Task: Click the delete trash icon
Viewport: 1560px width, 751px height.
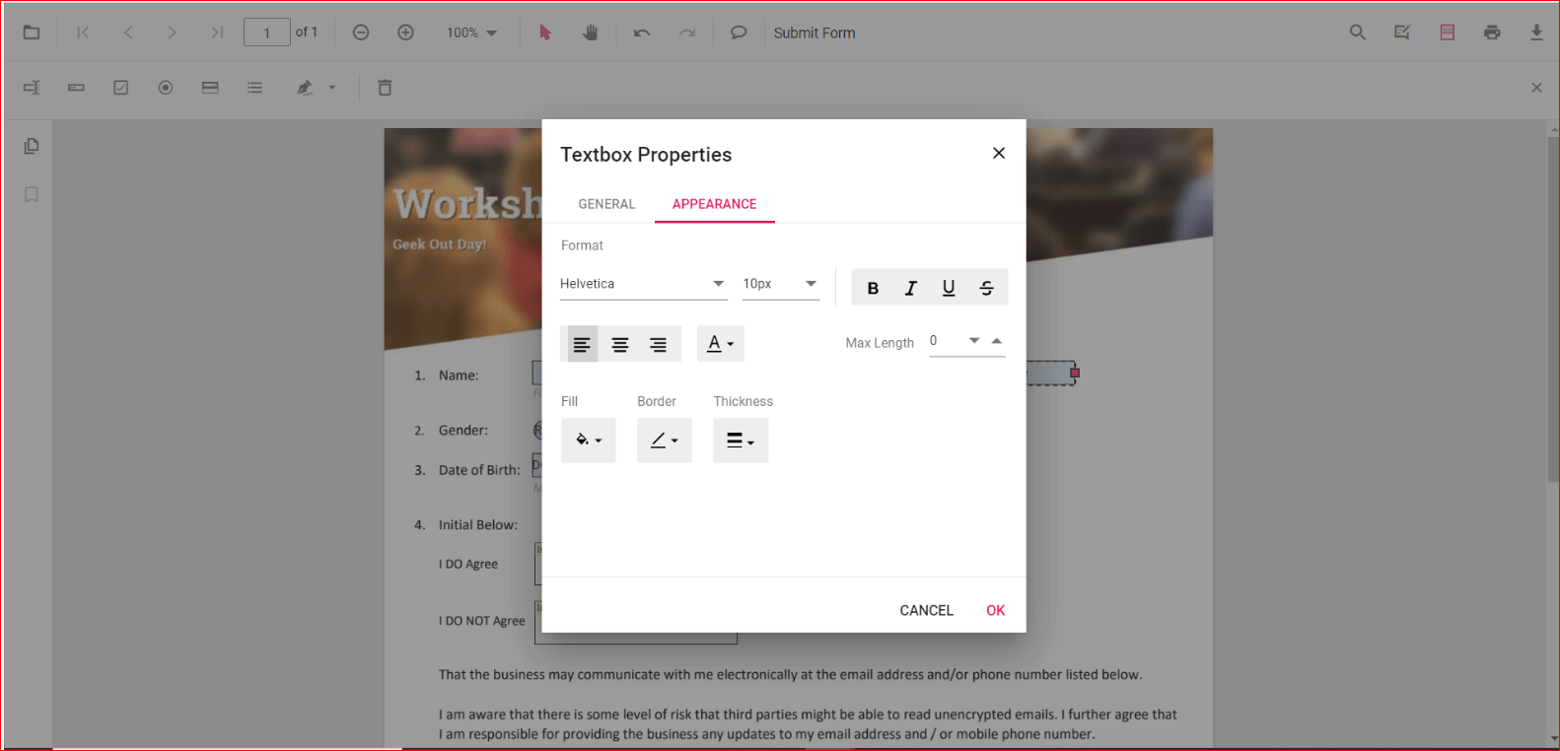Action: 385,88
